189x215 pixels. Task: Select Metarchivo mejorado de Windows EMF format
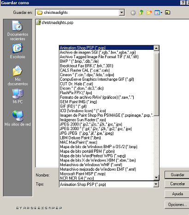[106, 169]
